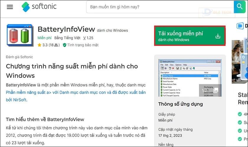Click the "dành cho Windows" text beside the title
This screenshot has width=248, height=147.
[x=112, y=30]
